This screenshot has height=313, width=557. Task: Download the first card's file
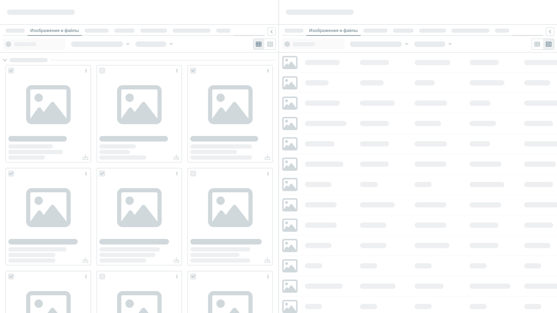point(85,157)
